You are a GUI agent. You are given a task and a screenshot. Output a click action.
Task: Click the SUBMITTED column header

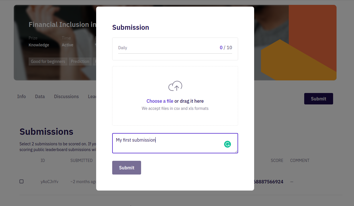(81, 161)
